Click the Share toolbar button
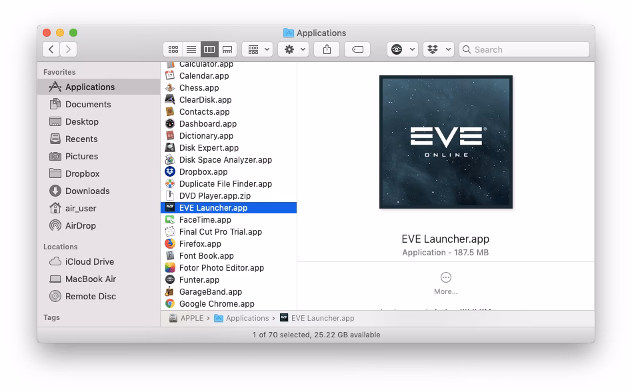Screen dimensions: 632x392 327,49
